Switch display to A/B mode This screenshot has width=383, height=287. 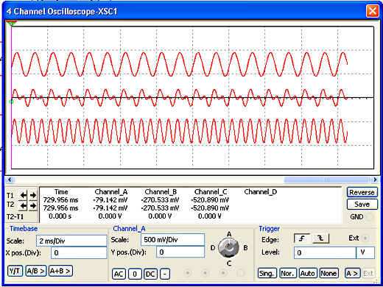(36, 271)
